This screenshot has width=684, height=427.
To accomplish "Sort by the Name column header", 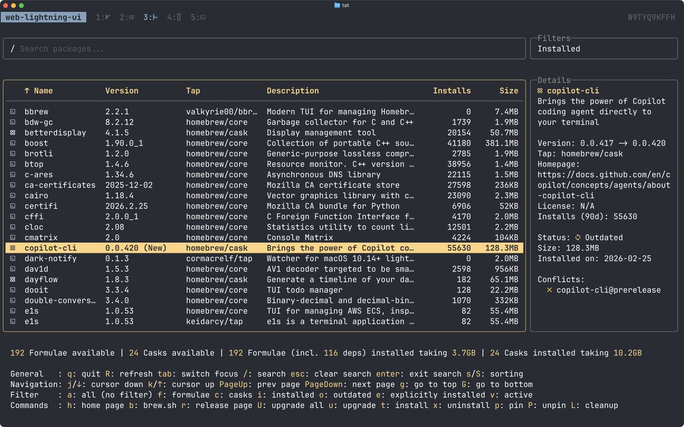I will coord(38,91).
